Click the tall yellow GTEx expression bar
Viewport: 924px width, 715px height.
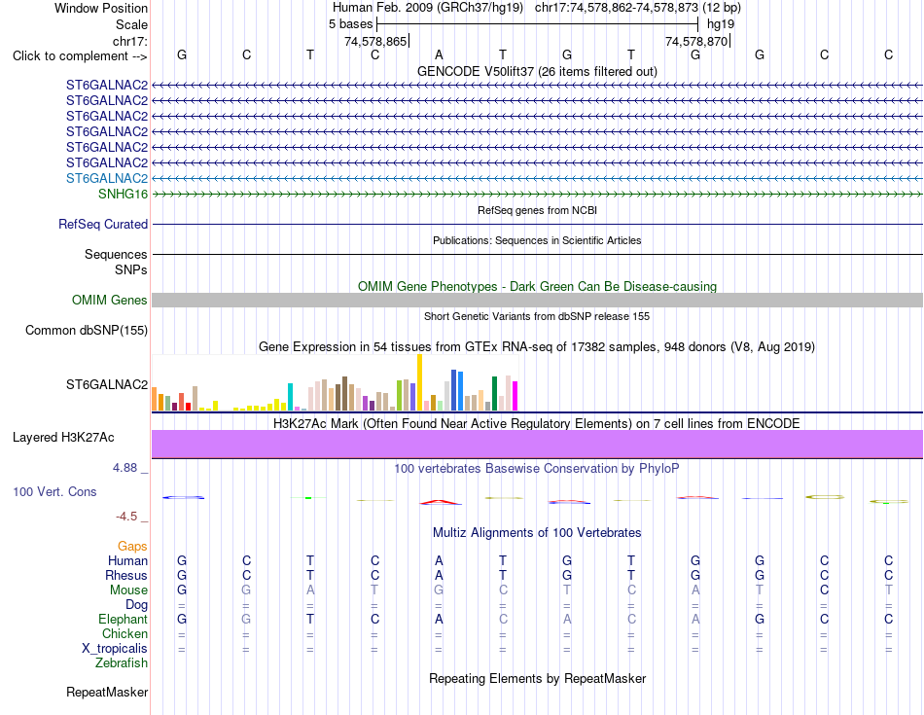[419, 382]
